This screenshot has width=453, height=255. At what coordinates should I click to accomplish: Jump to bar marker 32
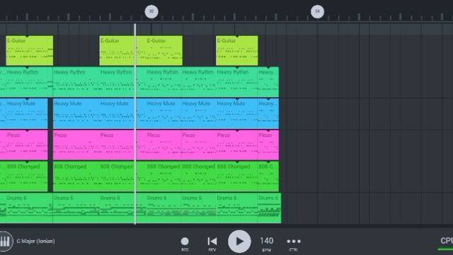pyautogui.click(x=151, y=11)
